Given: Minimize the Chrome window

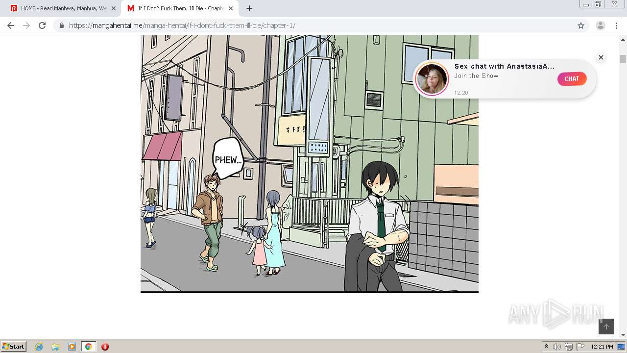Looking at the screenshot, I should click(x=586, y=4).
